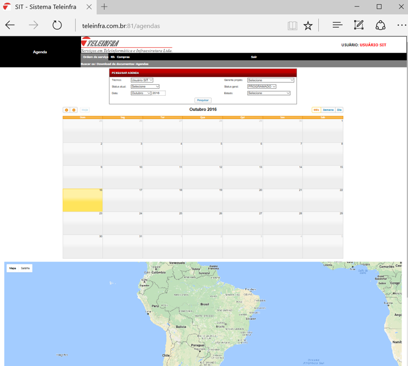This screenshot has height=366, width=408.
Task: Go to previous month with orange arrow
Action: (66, 110)
